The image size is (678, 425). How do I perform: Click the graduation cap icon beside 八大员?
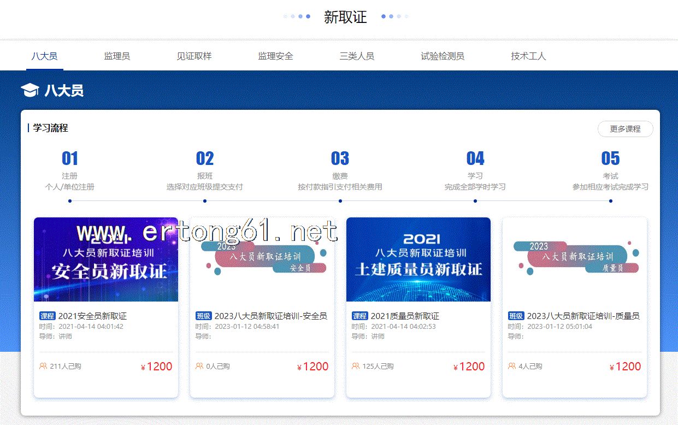[30, 90]
